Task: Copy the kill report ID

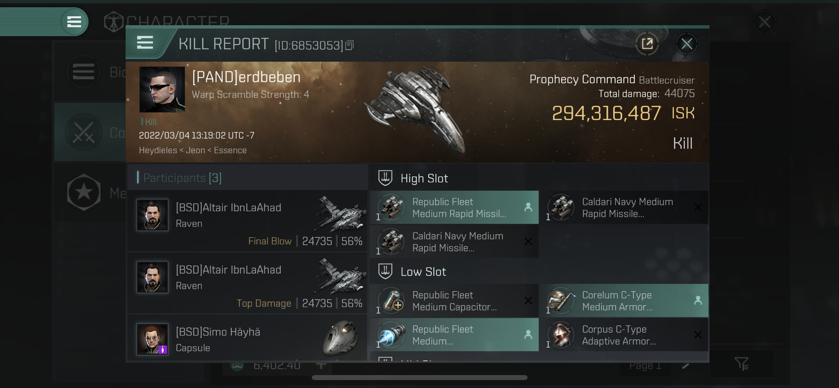Action: tap(349, 45)
